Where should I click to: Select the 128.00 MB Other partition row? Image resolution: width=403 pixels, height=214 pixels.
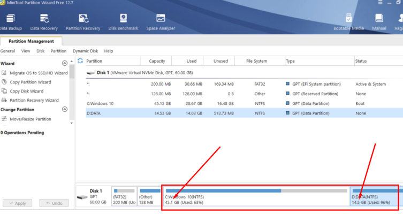[x=244, y=94]
